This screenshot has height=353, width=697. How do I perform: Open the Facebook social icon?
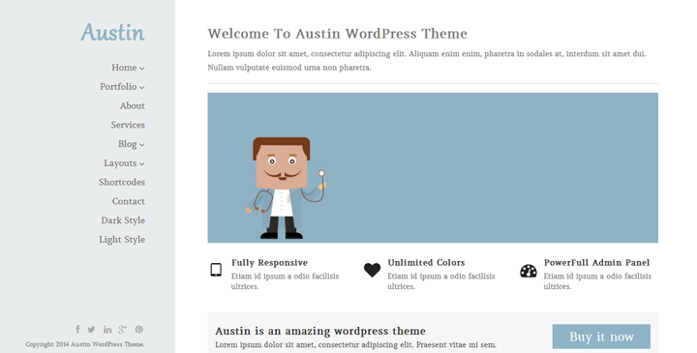(77, 329)
